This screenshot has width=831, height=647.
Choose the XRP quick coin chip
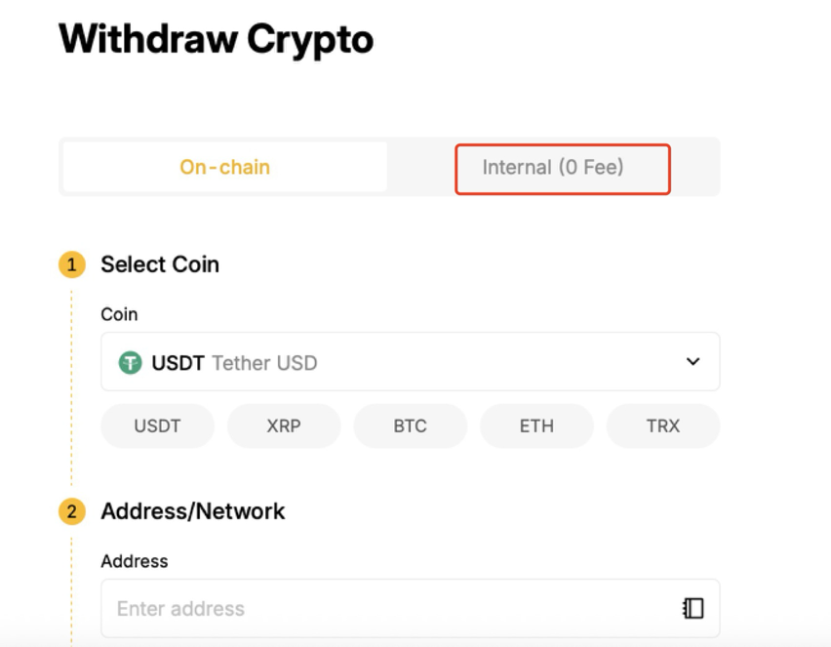tap(284, 425)
